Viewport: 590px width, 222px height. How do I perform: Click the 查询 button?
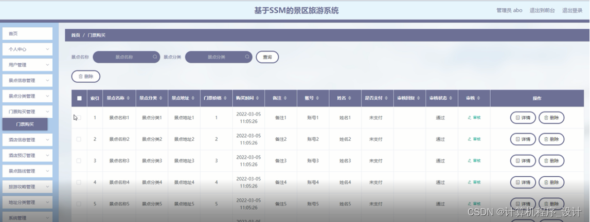[267, 57]
